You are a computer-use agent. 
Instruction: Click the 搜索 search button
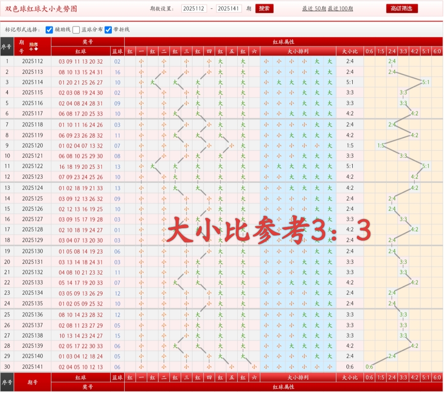[264, 8]
